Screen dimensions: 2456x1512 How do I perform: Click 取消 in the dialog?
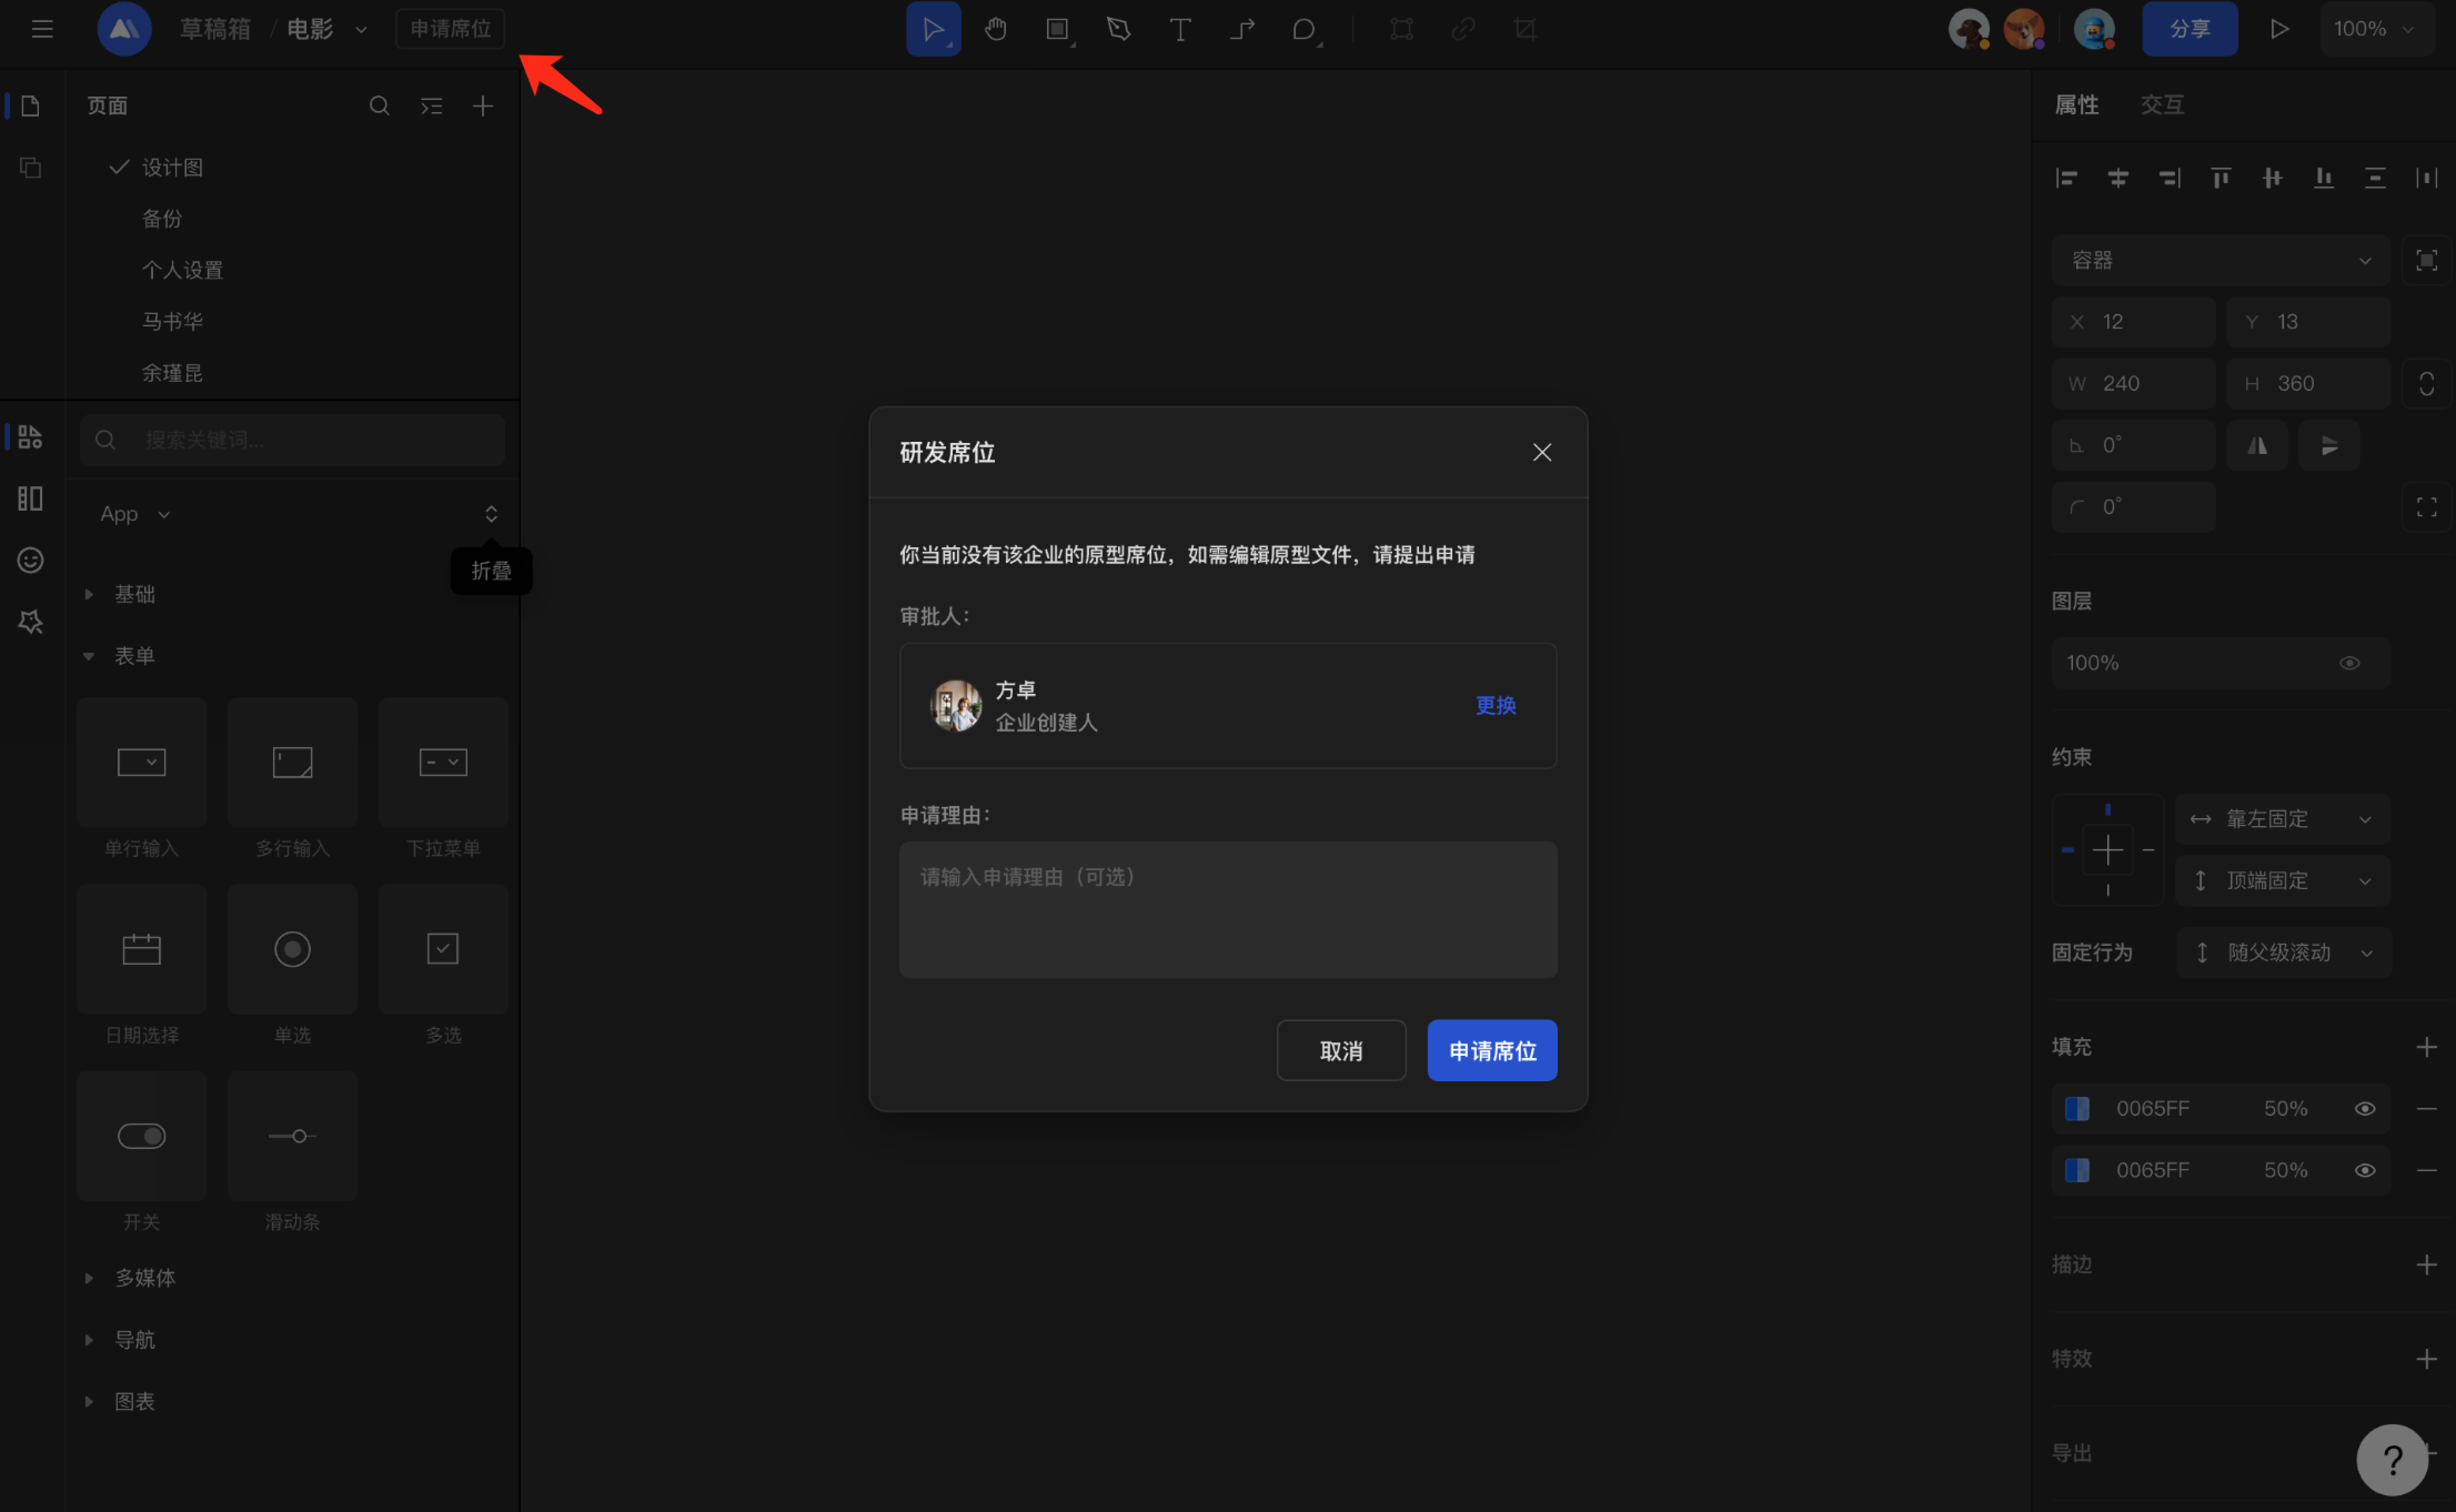1341,1051
